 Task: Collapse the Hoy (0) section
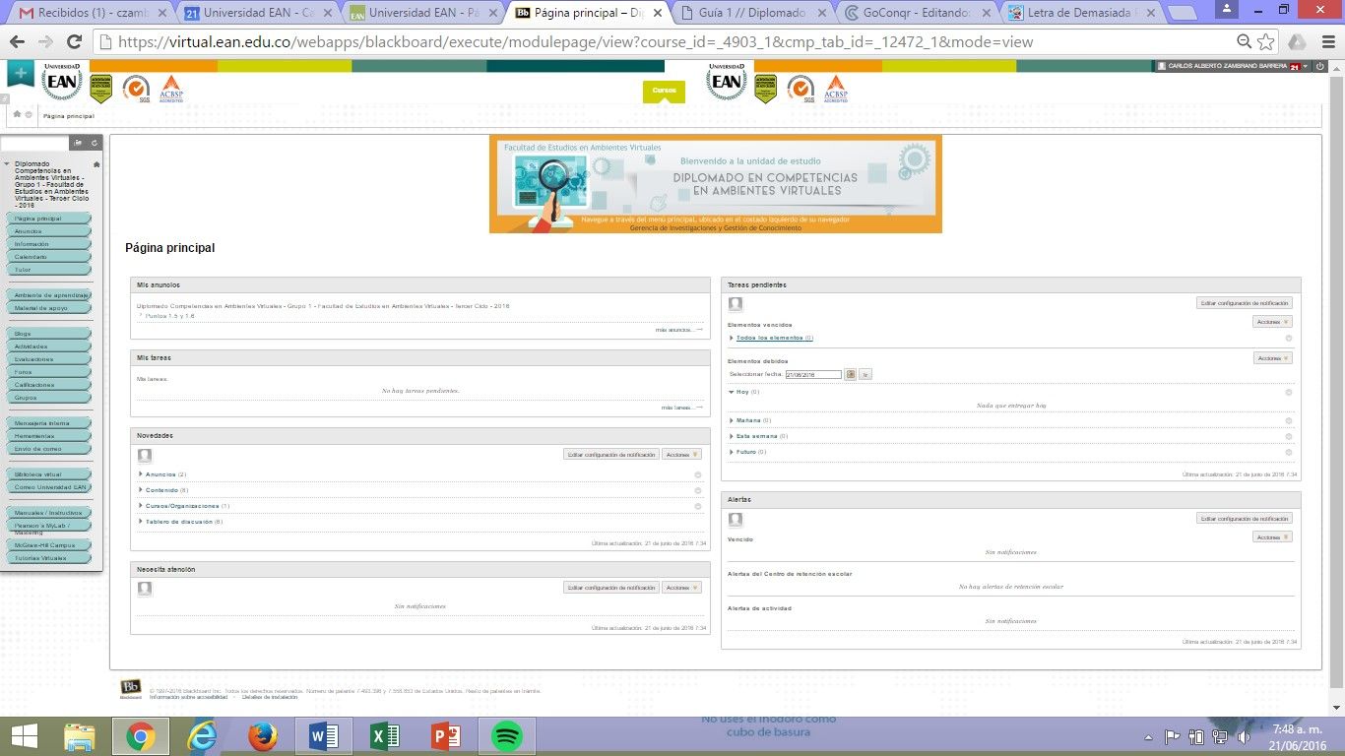pos(743,392)
